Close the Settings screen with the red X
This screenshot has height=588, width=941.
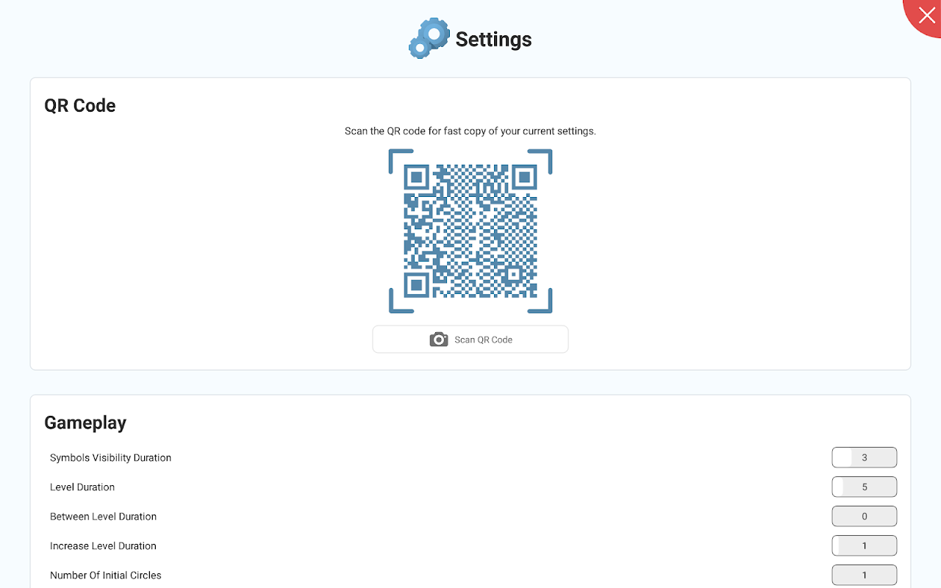pyautogui.click(x=926, y=15)
